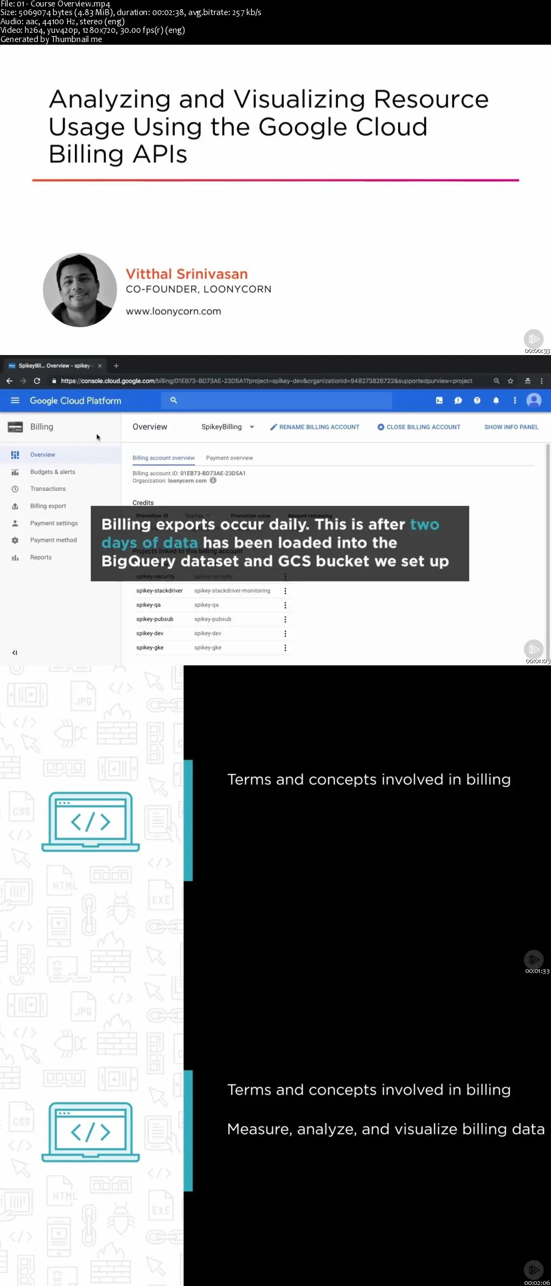Switch to the Billing account overview tab
This screenshot has width=551, height=1286.
click(x=164, y=458)
